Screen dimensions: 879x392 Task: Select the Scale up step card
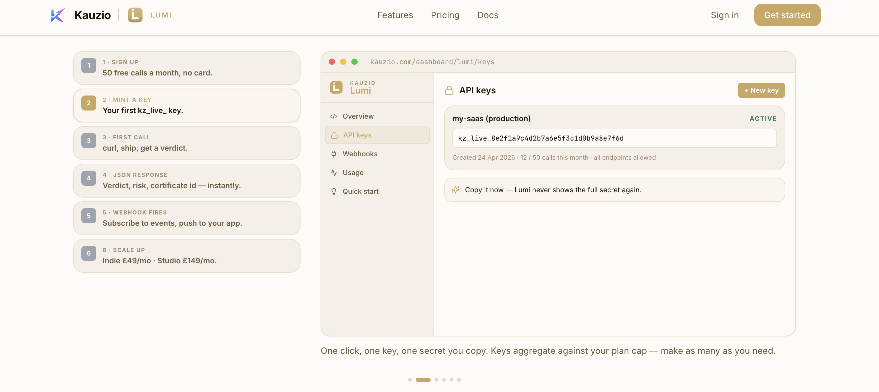[x=187, y=256]
